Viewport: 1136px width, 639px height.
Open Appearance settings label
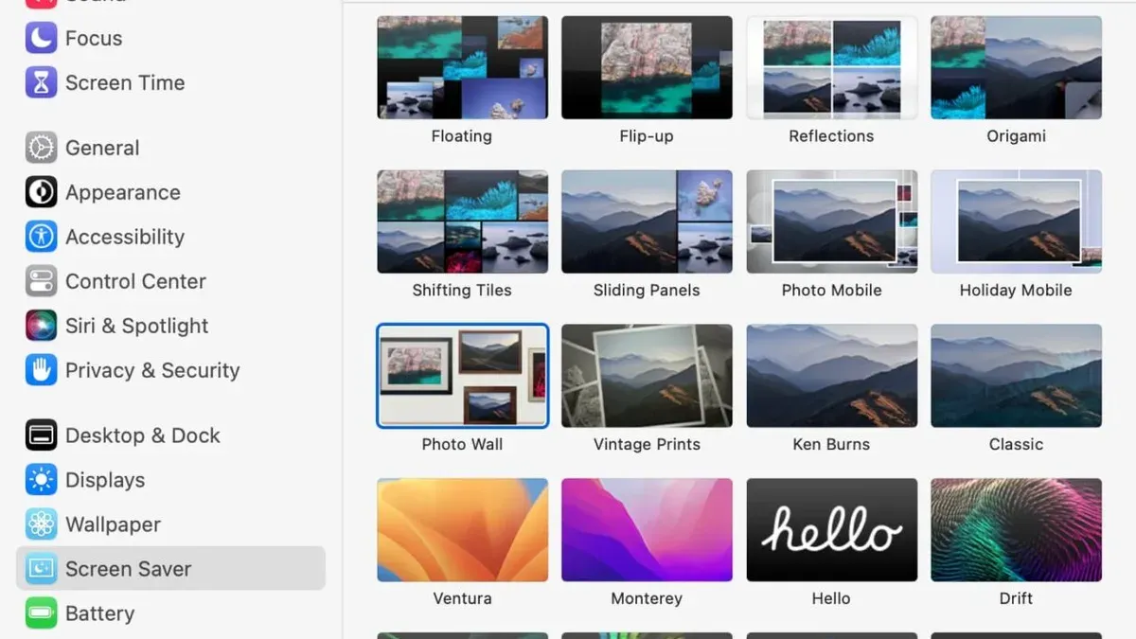click(123, 193)
